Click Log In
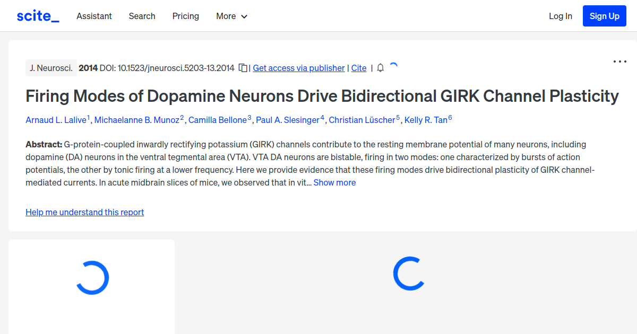 [x=561, y=16]
